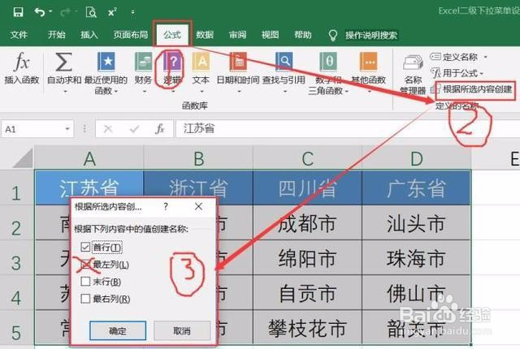Click the 确定 button in dialog
Viewport: 520px width, 349px height.
(x=118, y=330)
